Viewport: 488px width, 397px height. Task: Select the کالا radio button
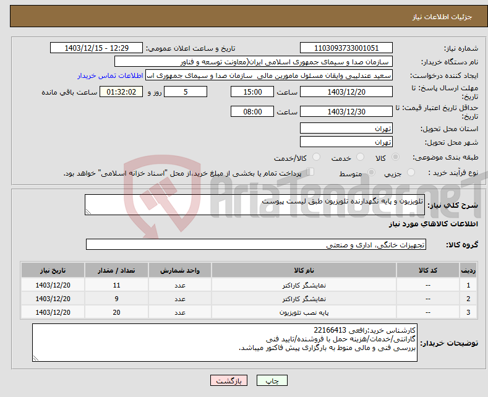pos(395,157)
